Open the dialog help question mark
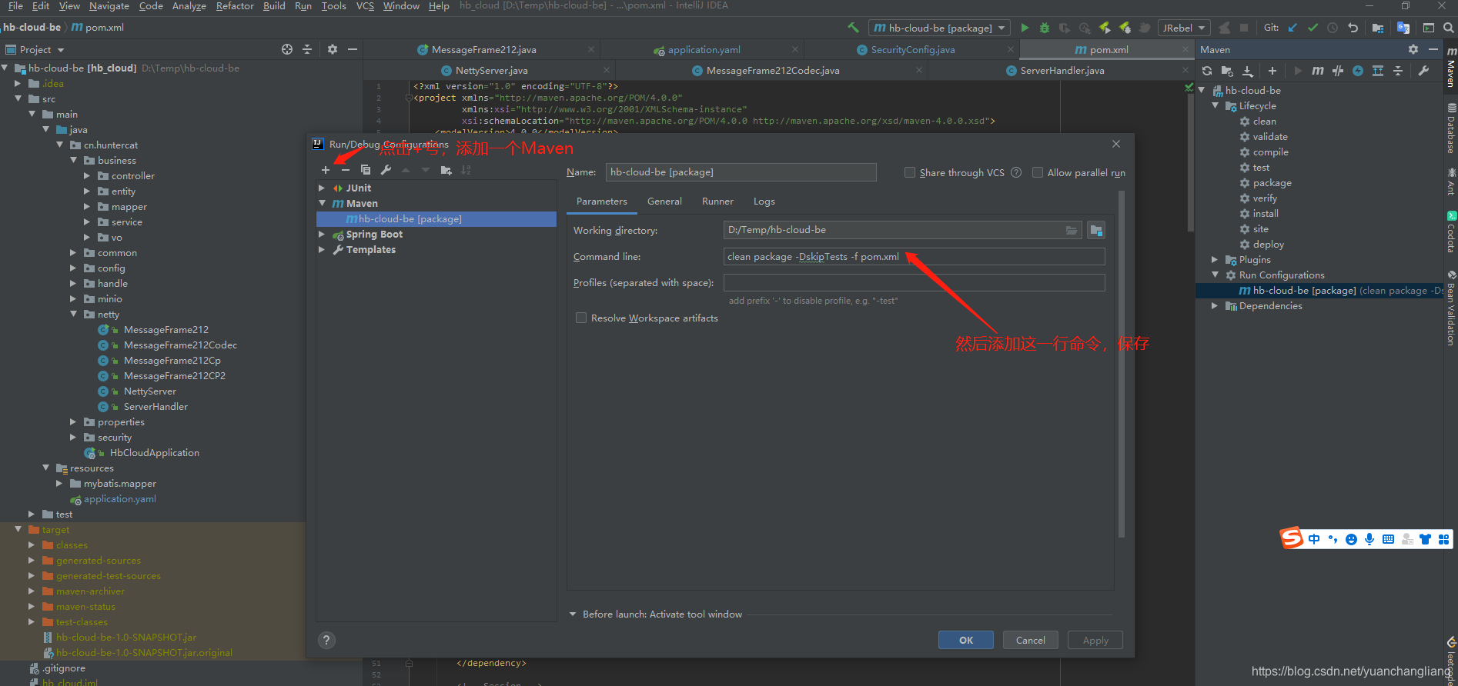The height and width of the screenshot is (686, 1458). (326, 640)
